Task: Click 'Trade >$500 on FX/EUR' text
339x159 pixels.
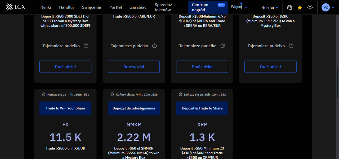Action: (65, 148)
